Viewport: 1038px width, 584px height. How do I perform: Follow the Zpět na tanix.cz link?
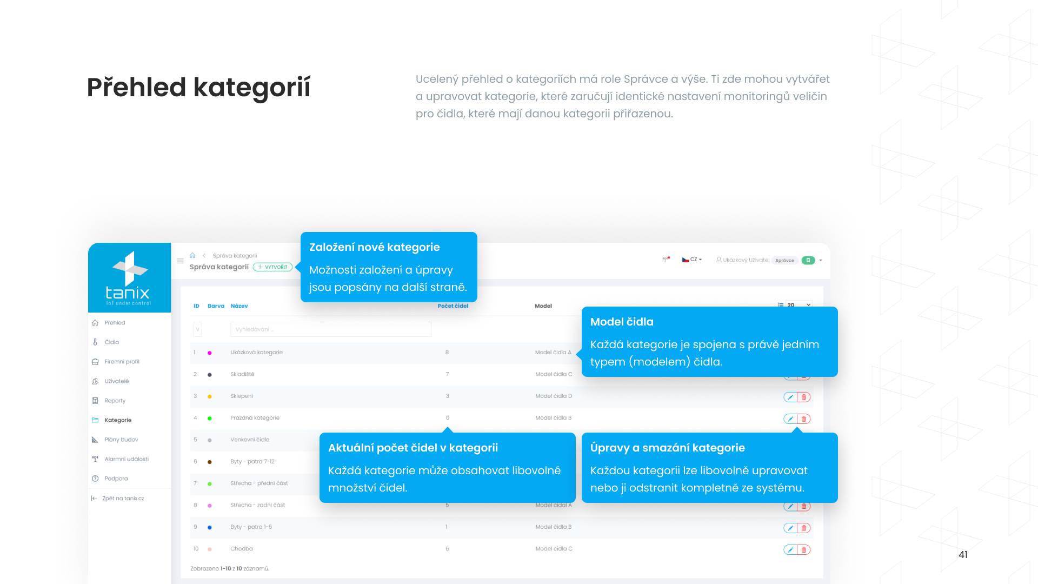123,498
